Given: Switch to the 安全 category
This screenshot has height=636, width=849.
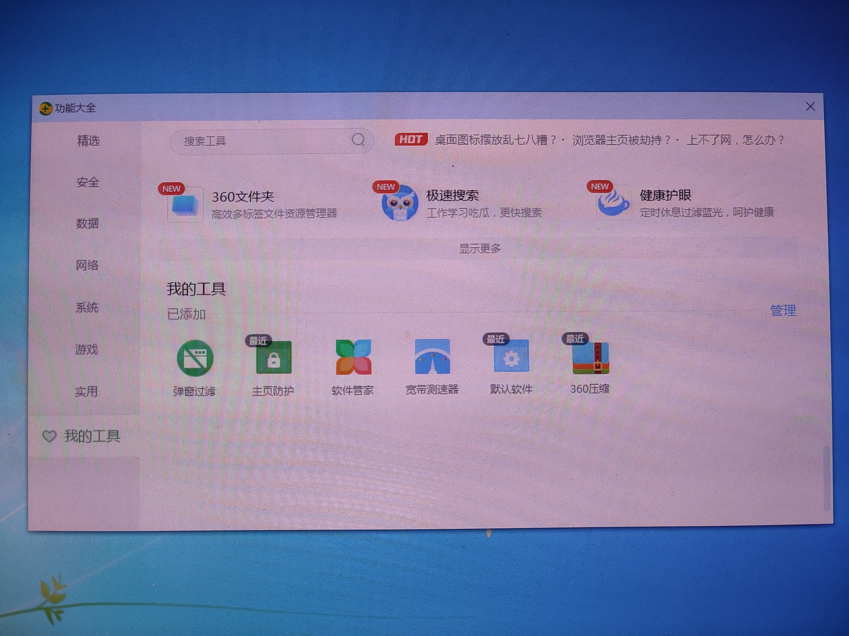Looking at the screenshot, I should 88,182.
